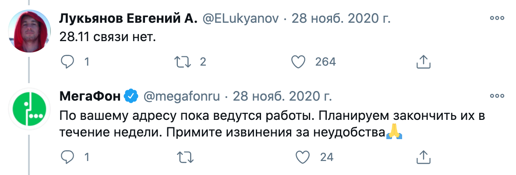Share the МегаФон tweet
Viewport: 516px width, 175px height.
(421, 157)
